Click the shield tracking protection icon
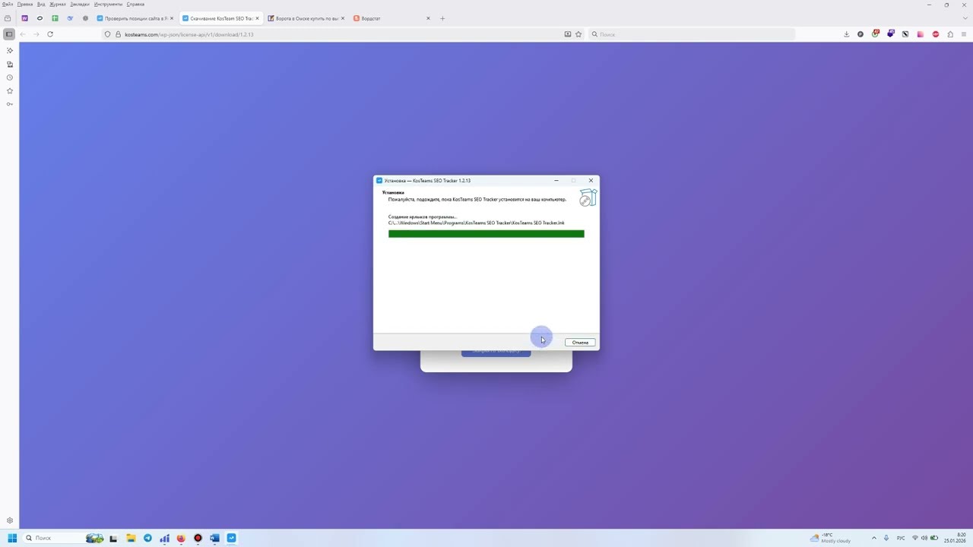 (107, 34)
